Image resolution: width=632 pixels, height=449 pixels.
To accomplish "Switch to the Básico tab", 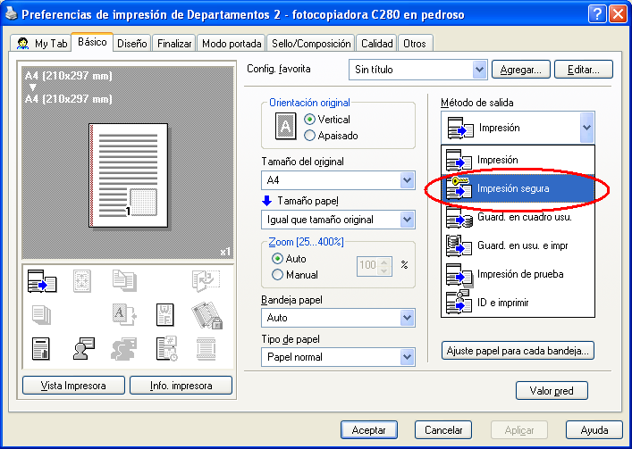I will tap(92, 42).
